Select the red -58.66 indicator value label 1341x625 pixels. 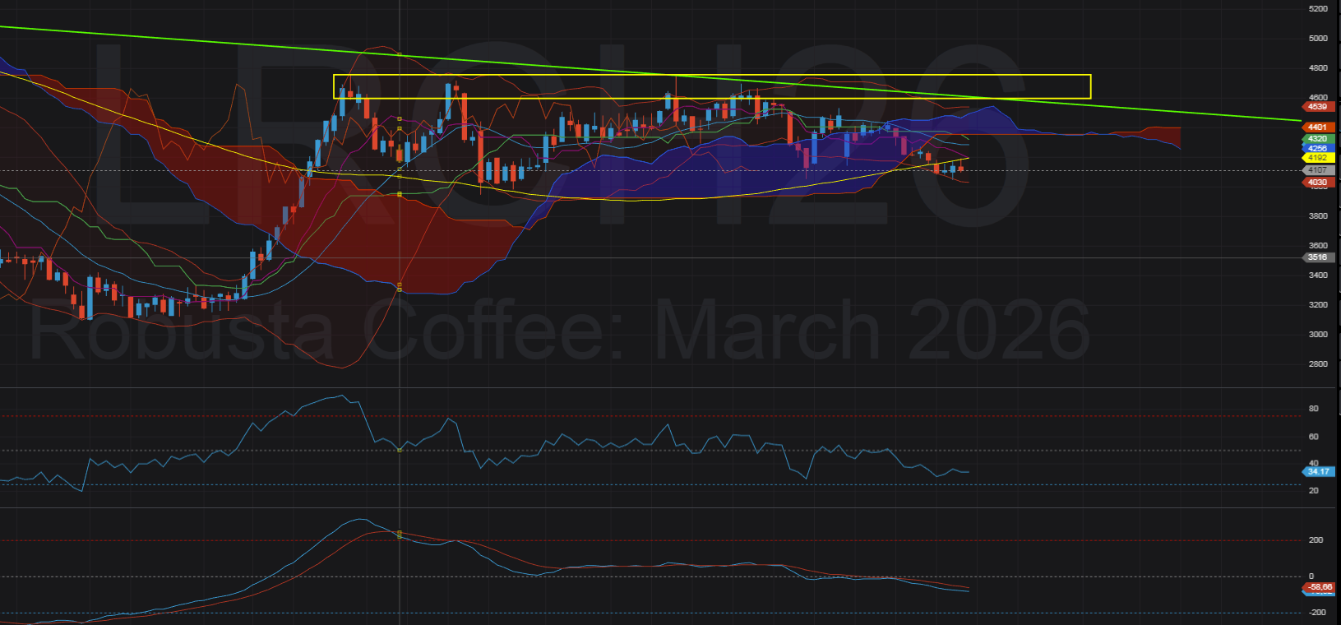pyautogui.click(x=1320, y=587)
